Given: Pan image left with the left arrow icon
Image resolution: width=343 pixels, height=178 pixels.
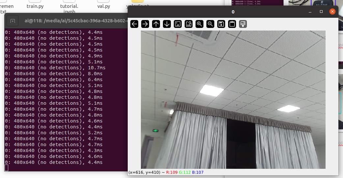Looking at the screenshot, I should (x=134, y=24).
